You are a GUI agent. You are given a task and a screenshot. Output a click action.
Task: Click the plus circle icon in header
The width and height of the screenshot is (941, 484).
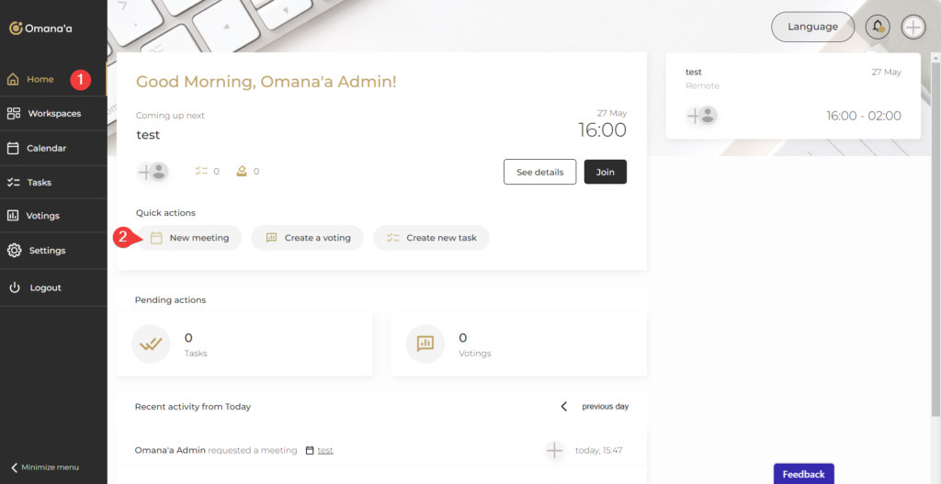pos(913,27)
